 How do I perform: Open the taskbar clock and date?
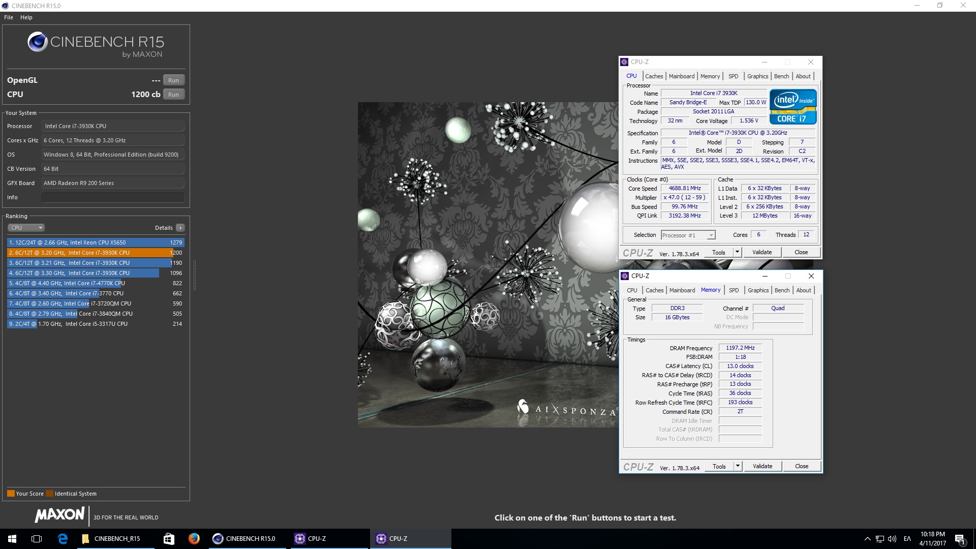tap(933, 538)
